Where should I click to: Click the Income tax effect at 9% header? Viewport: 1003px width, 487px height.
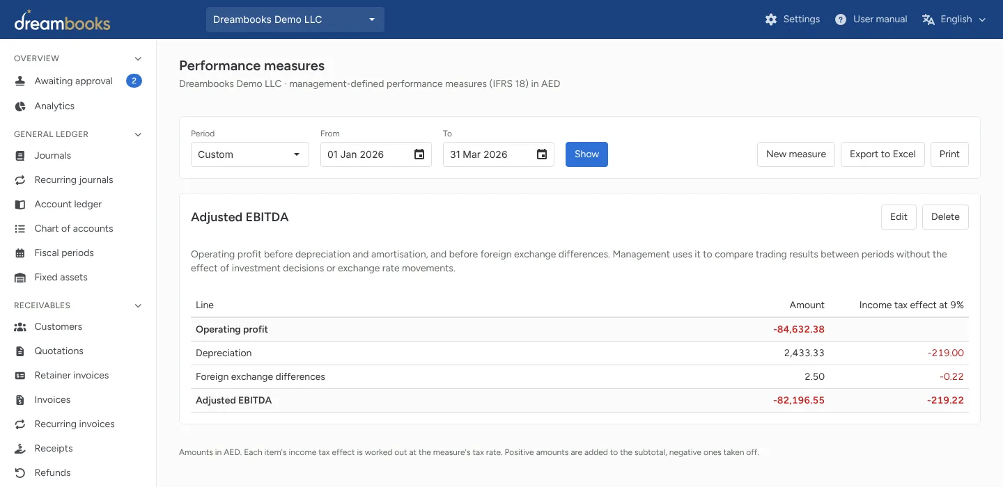pos(912,305)
